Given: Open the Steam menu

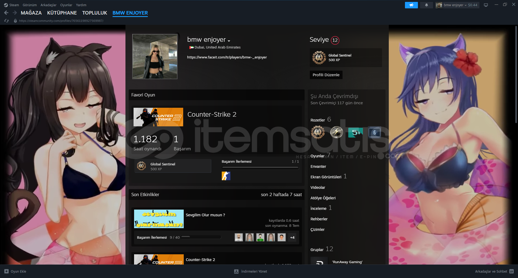Looking at the screenshot, I should [x=14, y=5].
